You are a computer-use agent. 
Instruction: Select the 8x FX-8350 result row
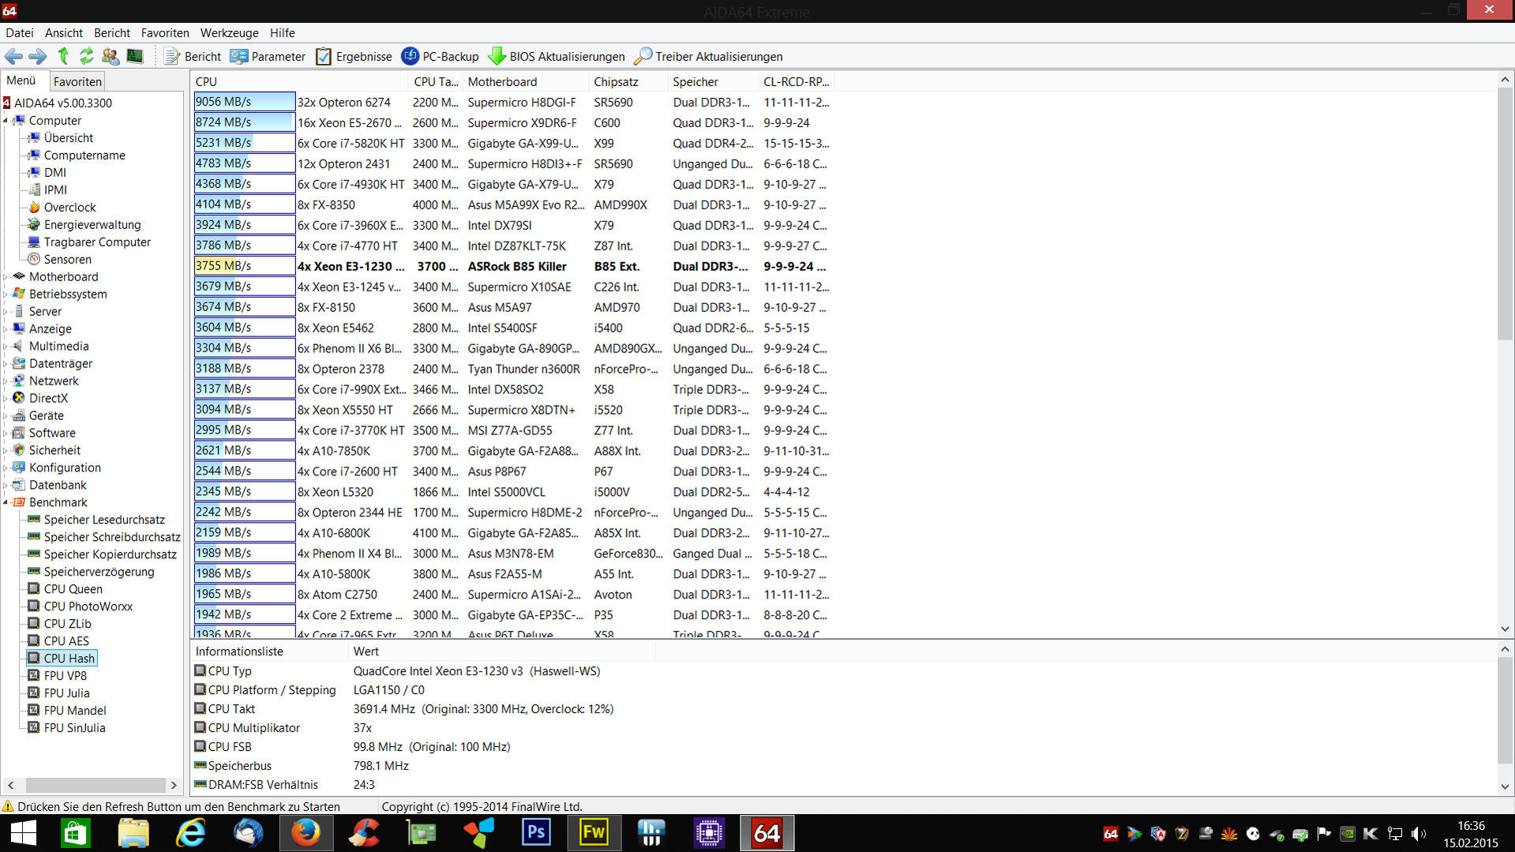513,205
